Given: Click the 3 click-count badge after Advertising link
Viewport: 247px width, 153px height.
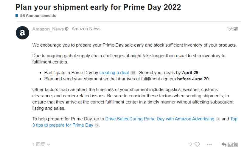Looking at the screenshot, I should [x=218, y=119].
